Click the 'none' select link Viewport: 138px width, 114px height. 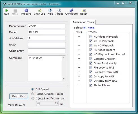coord(91,28)
